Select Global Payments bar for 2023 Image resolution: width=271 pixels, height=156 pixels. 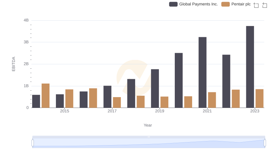250,67
